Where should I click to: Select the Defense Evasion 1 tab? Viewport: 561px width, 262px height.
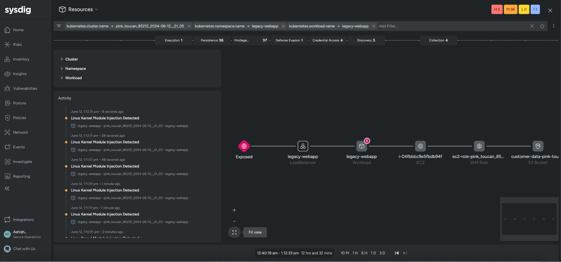[x=289, y=40]
